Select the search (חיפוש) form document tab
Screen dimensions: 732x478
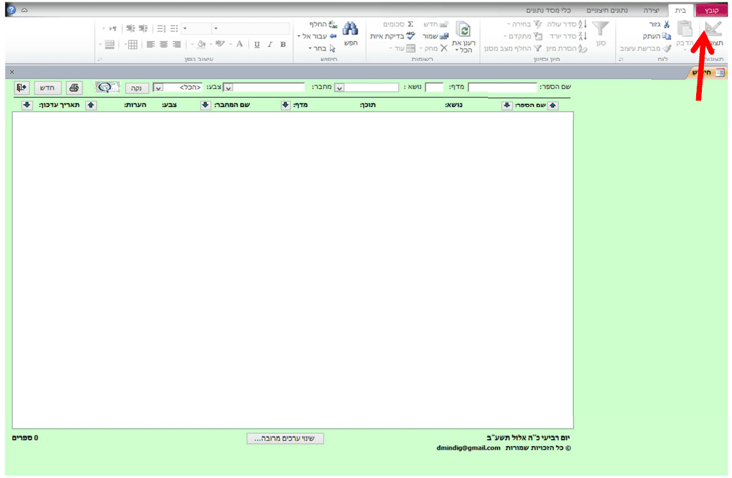[708, 72]
